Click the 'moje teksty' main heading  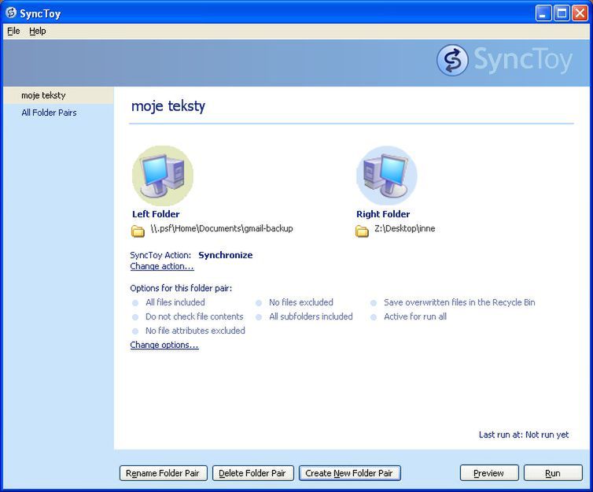(x=168, y=106)
